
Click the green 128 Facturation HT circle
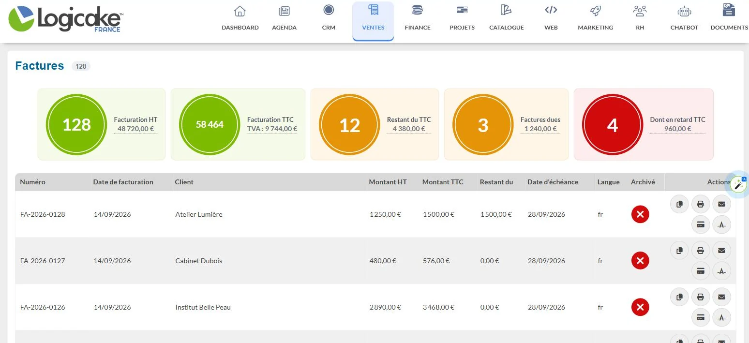(x=76, y=124)
